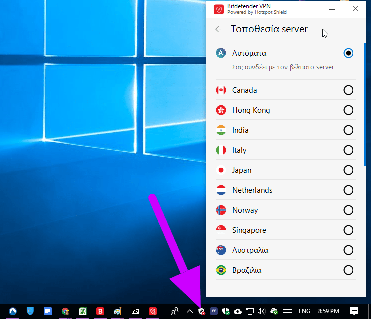This screenshot has width=371, height=319.
Task: Choose Βραζιλία radio button
Action: click(x=348, y=270)
